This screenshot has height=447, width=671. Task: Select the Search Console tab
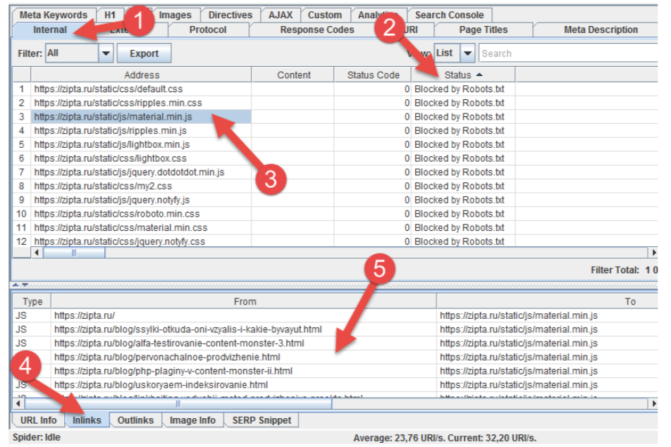(450, 15)
